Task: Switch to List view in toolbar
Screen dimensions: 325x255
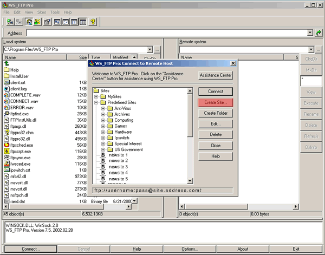Action: (x=74, y=22)
